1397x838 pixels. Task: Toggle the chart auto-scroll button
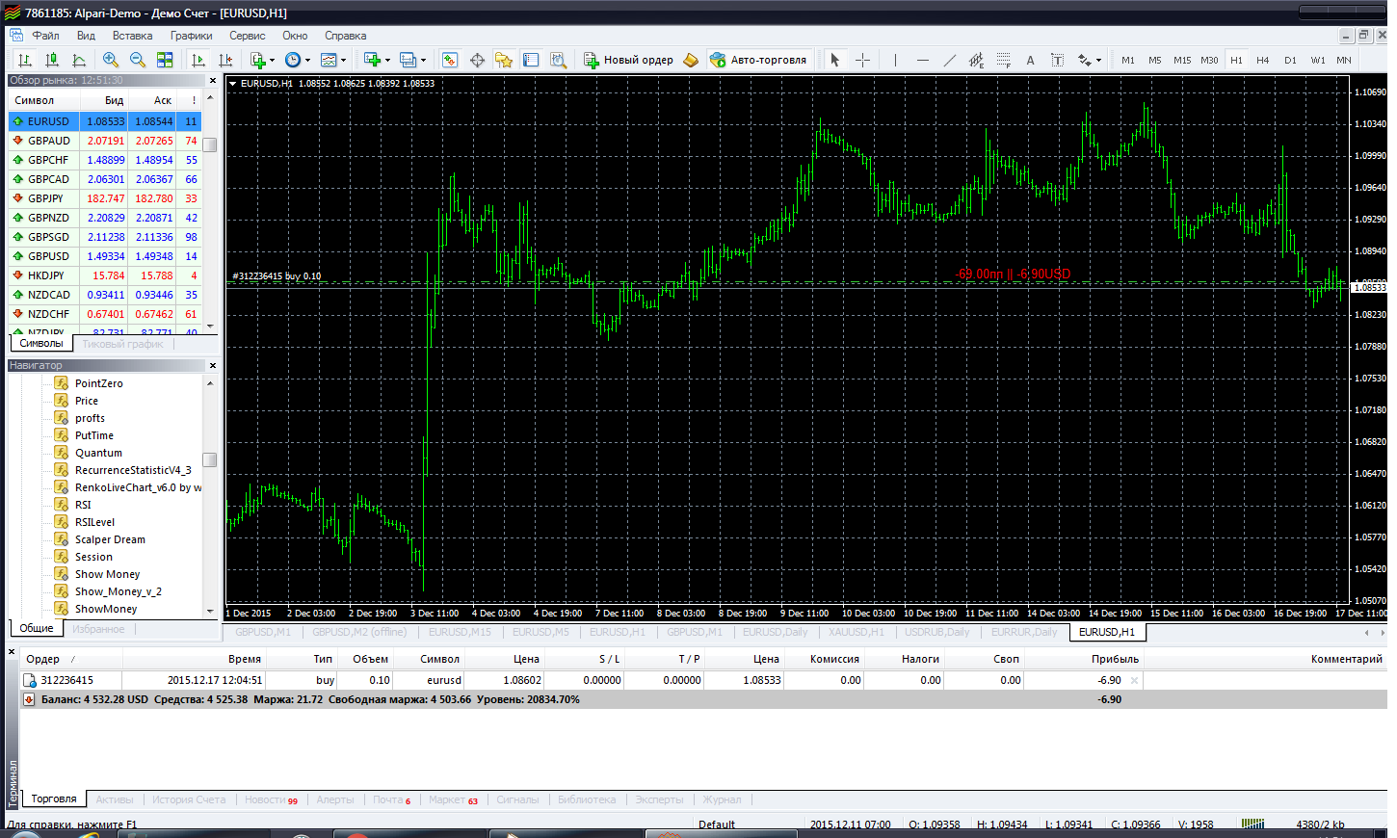(x=198, y=60)
